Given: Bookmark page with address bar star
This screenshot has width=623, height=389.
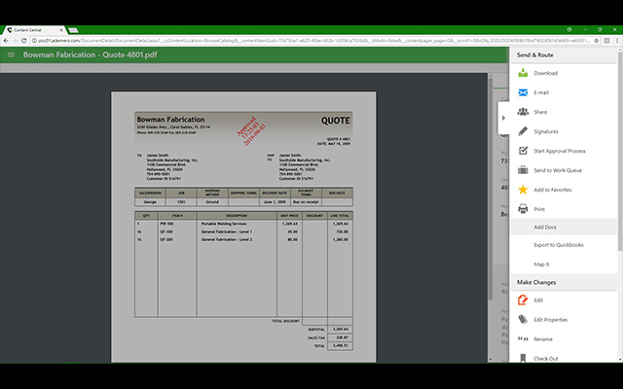Looking at the screenshot, I should click(597, 41).
